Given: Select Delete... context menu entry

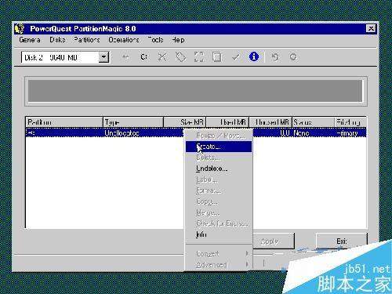Looking at the screenshot, I should point(219,158).
